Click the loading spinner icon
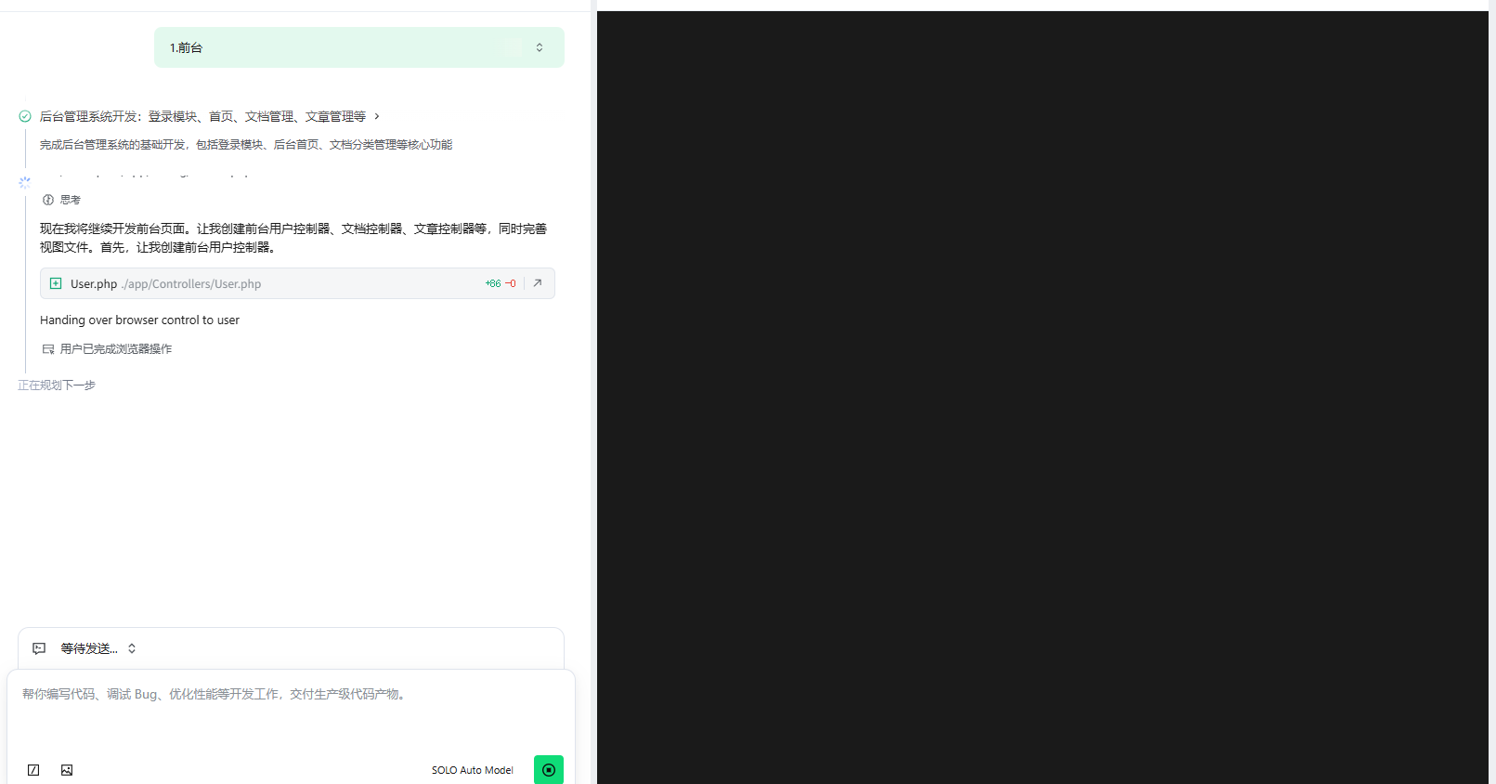The height and width of the screenshot is (784, 1496). click(x=25, y=183)
